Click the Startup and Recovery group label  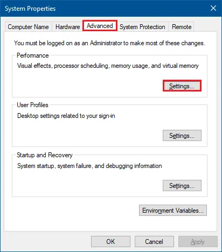45,155
